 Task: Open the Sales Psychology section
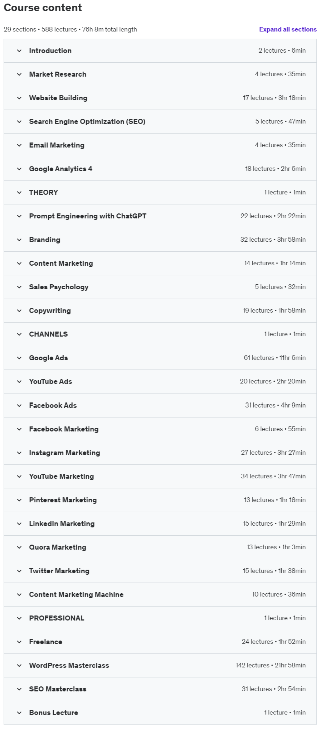pos(58,287)
